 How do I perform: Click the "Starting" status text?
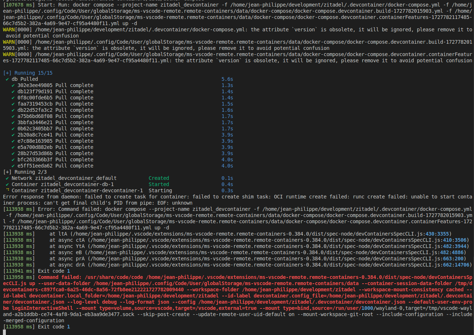click(160, 190)
